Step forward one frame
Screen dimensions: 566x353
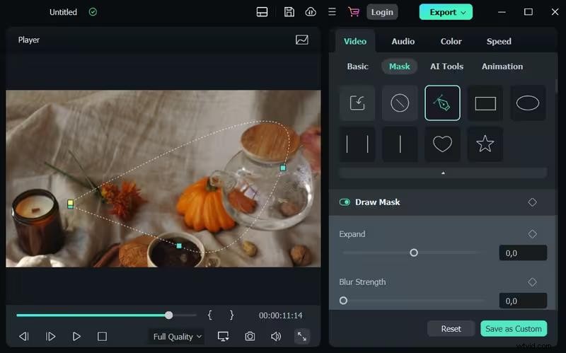pyautogui.click(x=50, y=337)
